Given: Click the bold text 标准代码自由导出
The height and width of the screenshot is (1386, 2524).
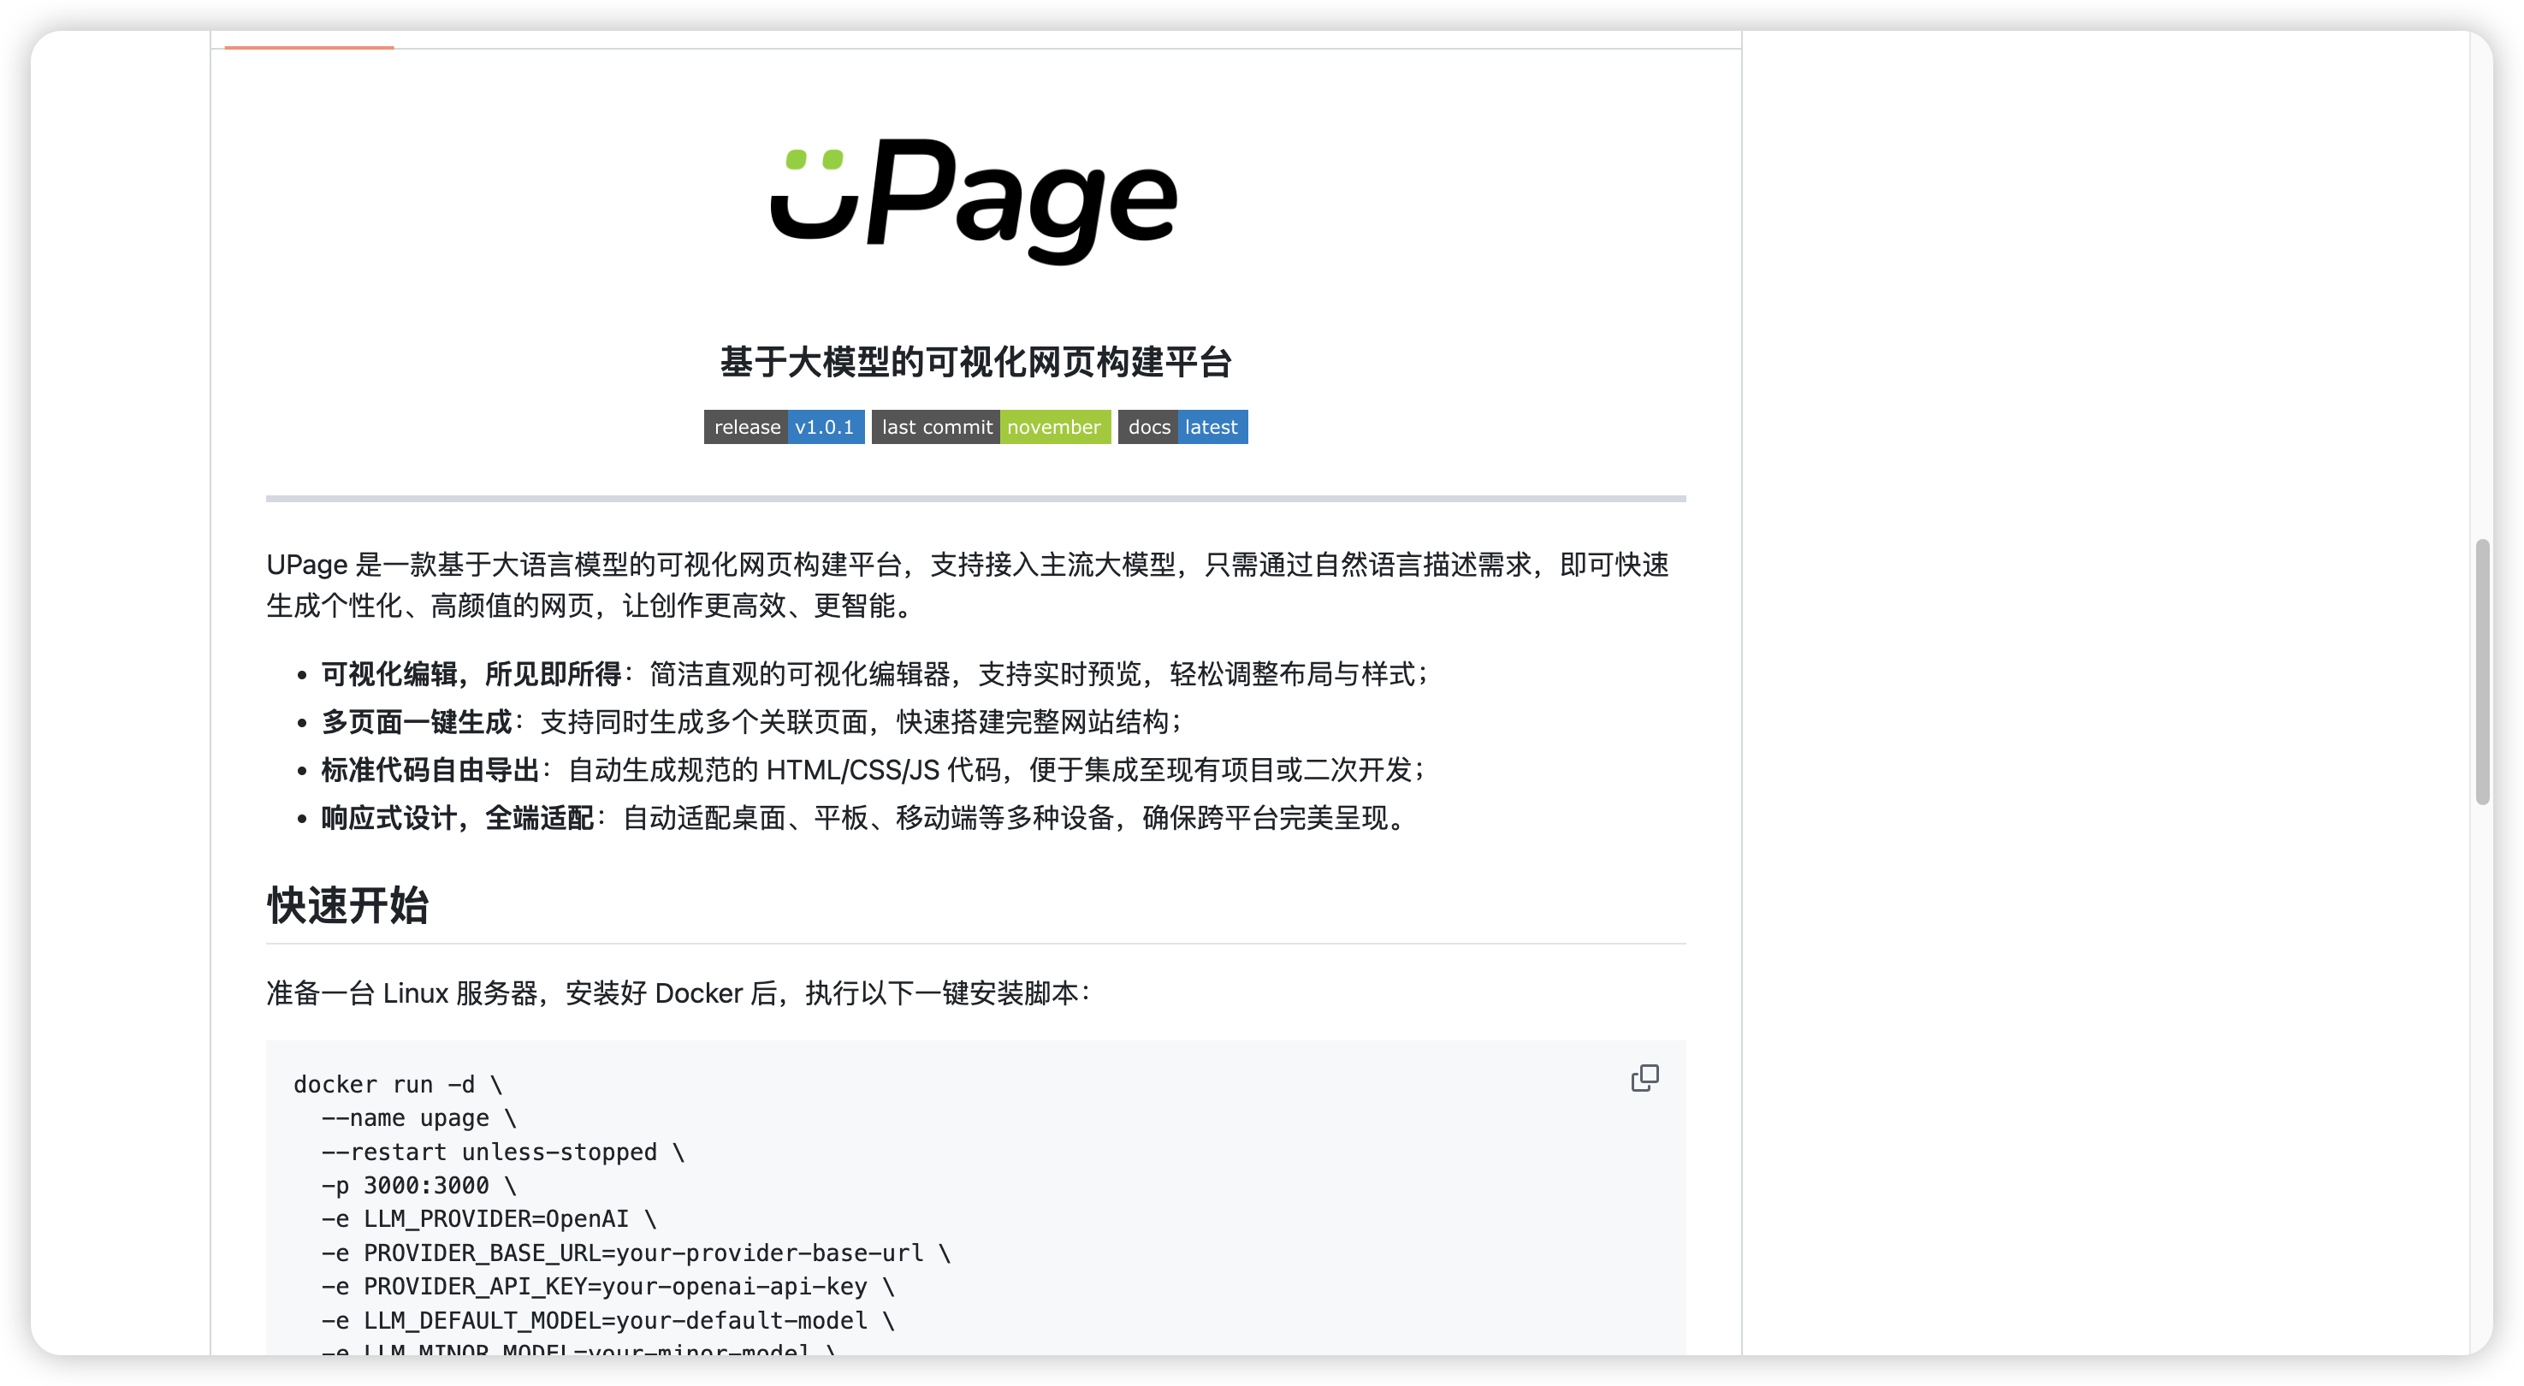Looking at the screenshot, I should [430, 770].
